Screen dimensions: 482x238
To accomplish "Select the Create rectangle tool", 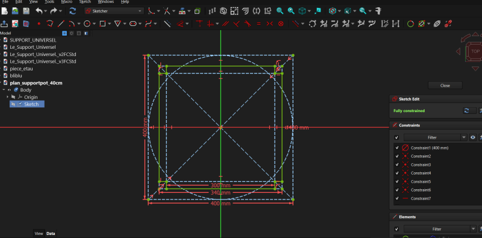I will [102, 23].
